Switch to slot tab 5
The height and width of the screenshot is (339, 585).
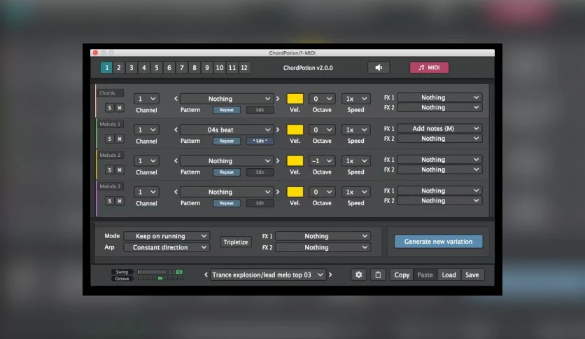(x=156, y=67)
